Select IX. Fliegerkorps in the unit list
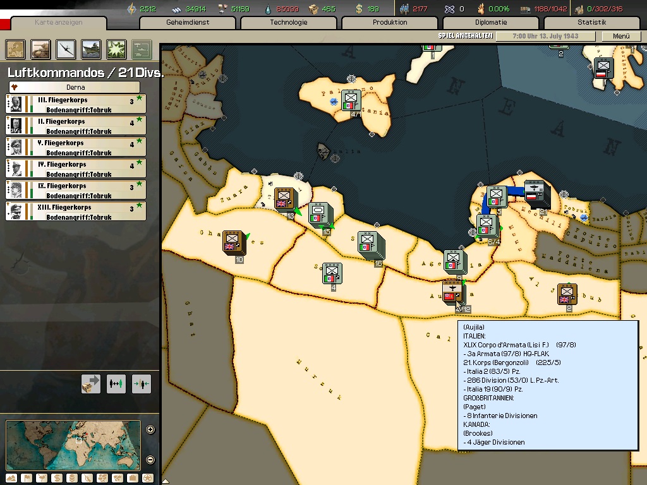The image size is (647, 485). (76, 189)
